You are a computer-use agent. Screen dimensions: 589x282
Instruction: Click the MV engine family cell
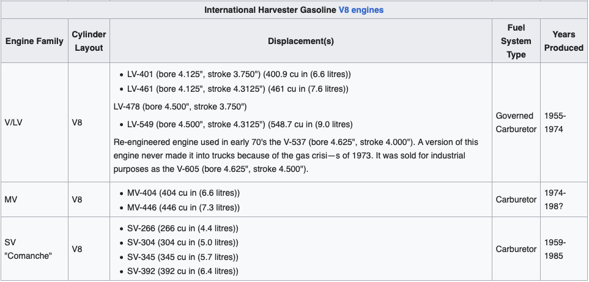click(x=11, y=199)
